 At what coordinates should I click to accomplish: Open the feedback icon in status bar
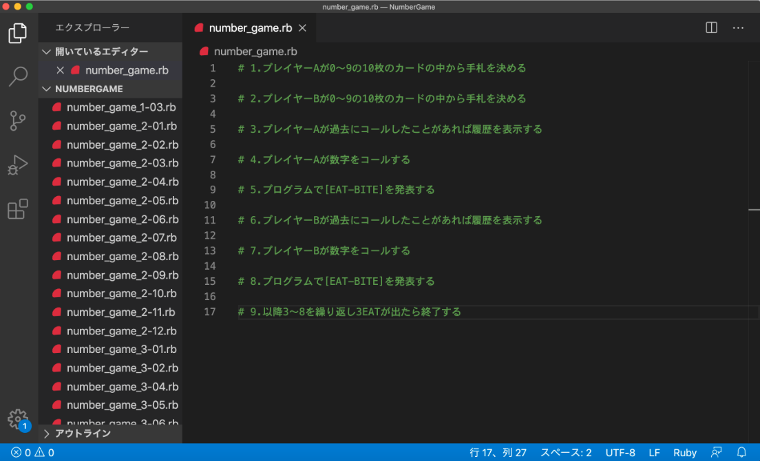[716, 452]
